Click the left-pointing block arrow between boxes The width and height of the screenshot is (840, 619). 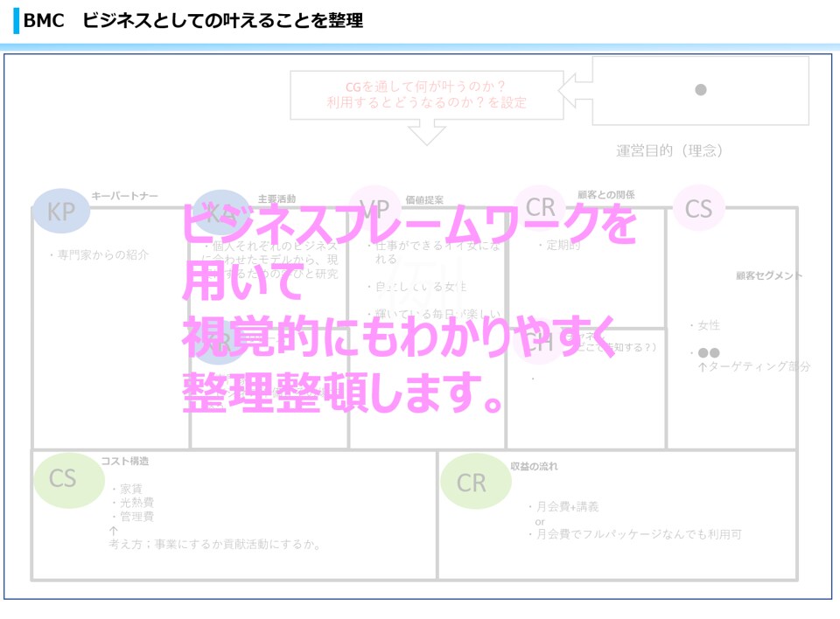(x=576, y=91)
